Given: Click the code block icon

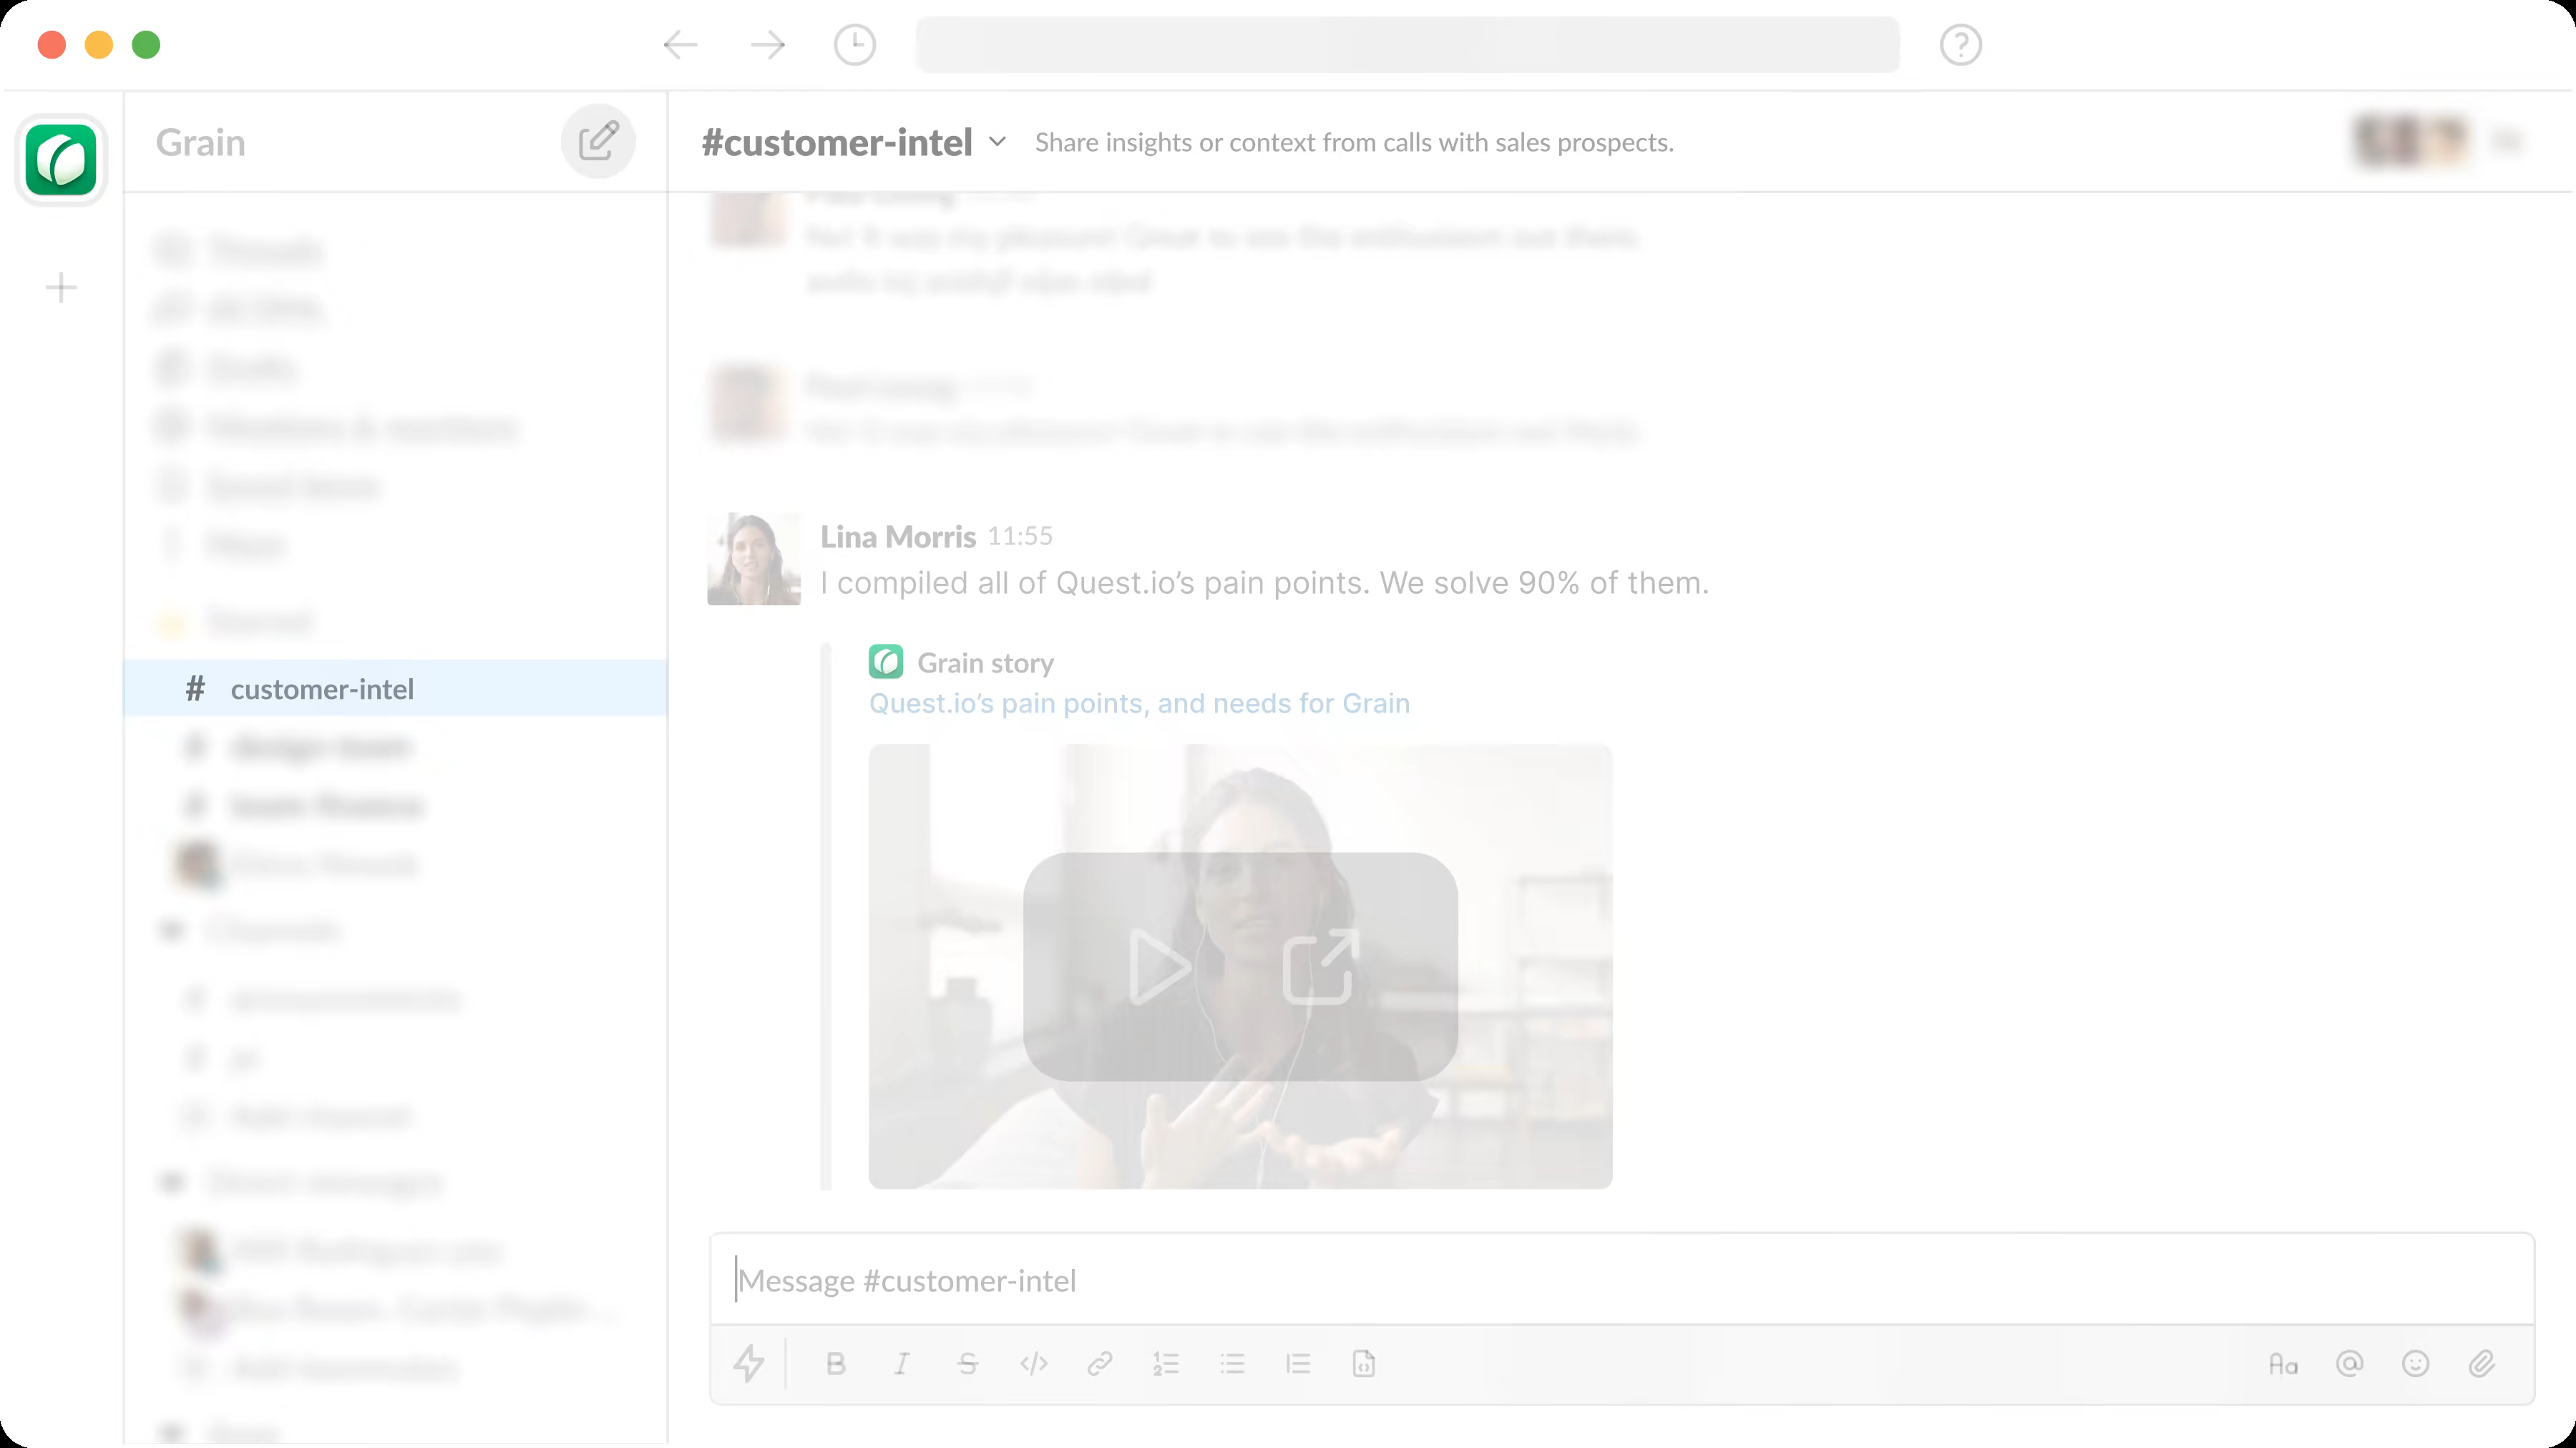Looking at the screenshot, I should click(x=1364, y=1364).
